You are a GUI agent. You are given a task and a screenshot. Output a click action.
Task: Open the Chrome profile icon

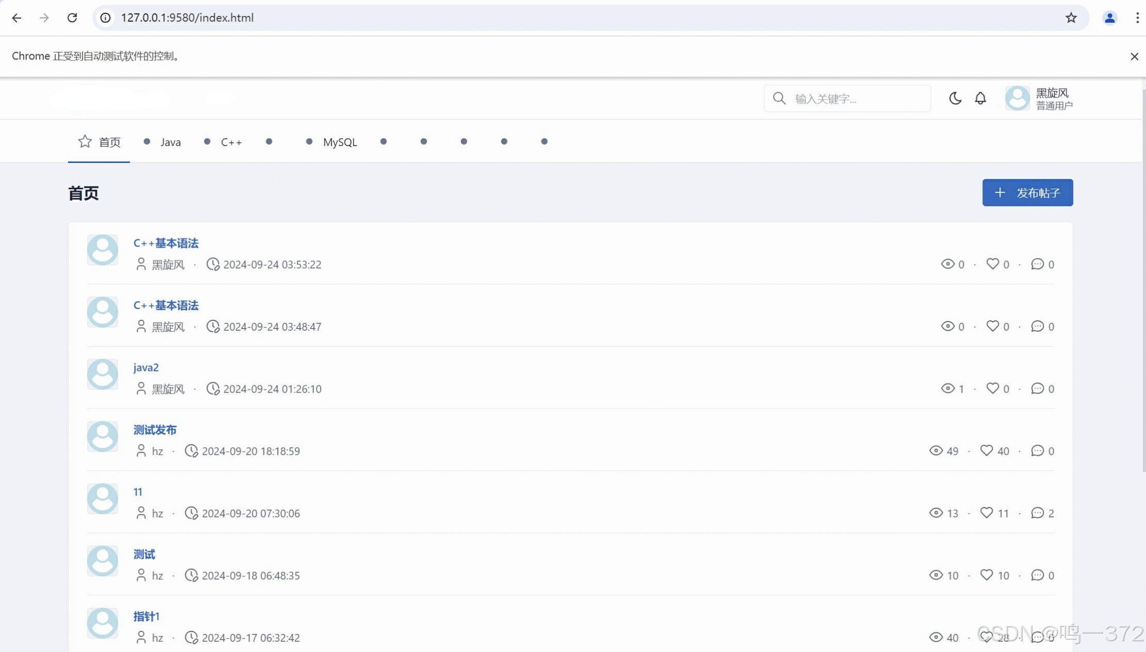click(x=1109, y=18)
